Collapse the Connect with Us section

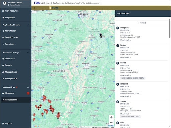tap(28, 87)
